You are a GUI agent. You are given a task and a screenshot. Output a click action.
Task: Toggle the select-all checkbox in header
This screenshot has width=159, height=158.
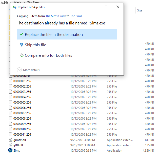click(x=4, y=10)
